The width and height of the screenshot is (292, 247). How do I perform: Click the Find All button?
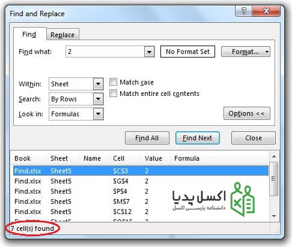click(147, 138)
